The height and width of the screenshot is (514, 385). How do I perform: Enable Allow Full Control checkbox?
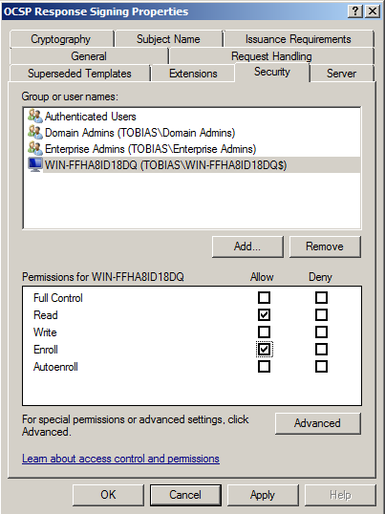264,298
